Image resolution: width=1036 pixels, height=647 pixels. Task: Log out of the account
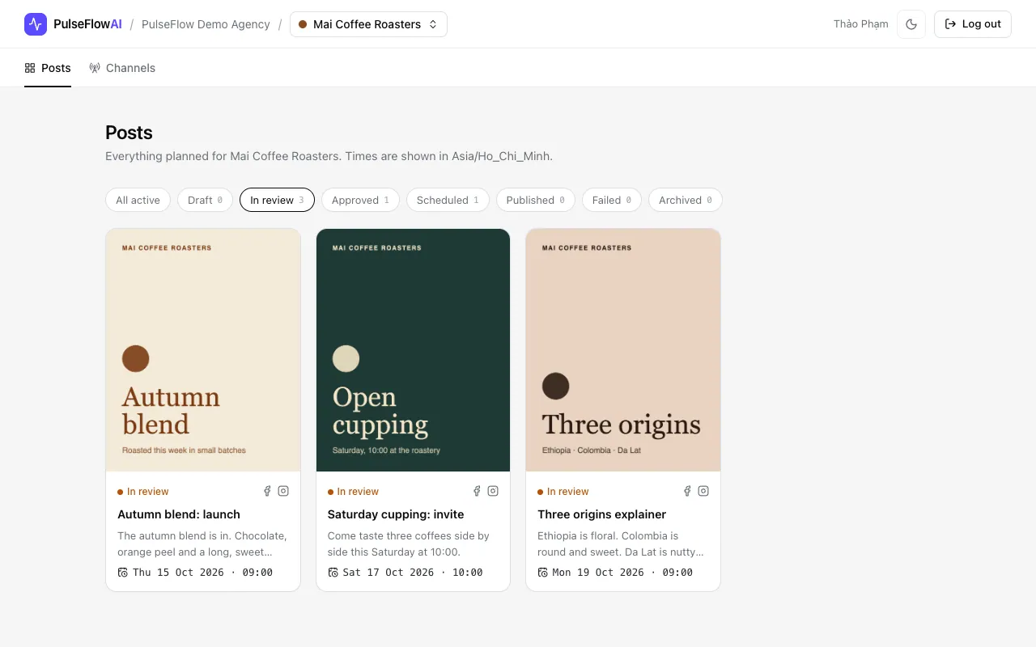973,24
